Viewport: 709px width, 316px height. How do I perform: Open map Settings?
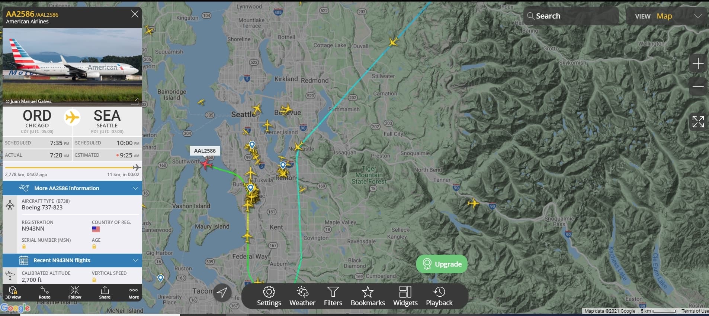click(x=269, y=296)
